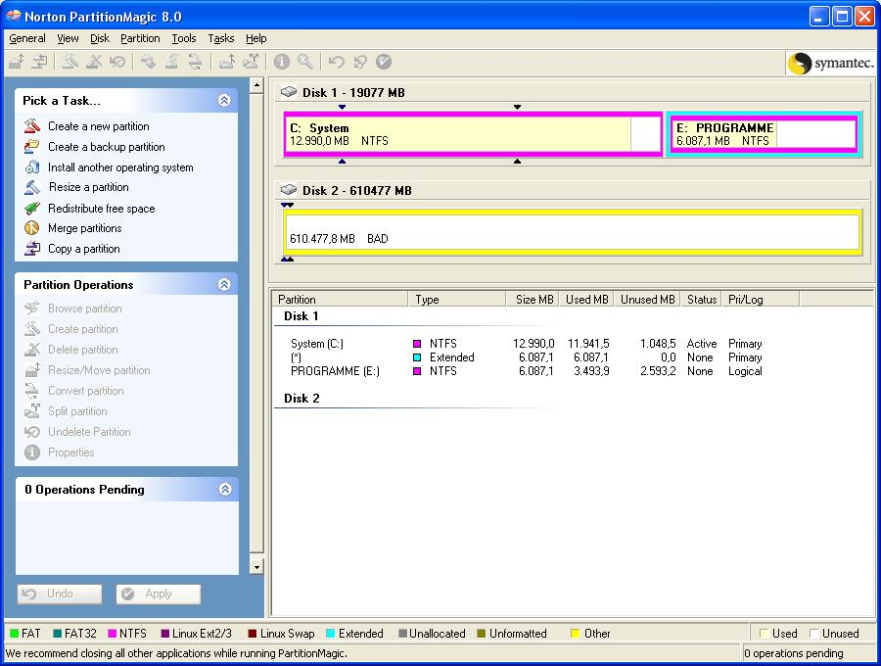Click the Extended cyan legend swatch
The height and width of the screenshot is (666, 881).
tap(331, 634)
